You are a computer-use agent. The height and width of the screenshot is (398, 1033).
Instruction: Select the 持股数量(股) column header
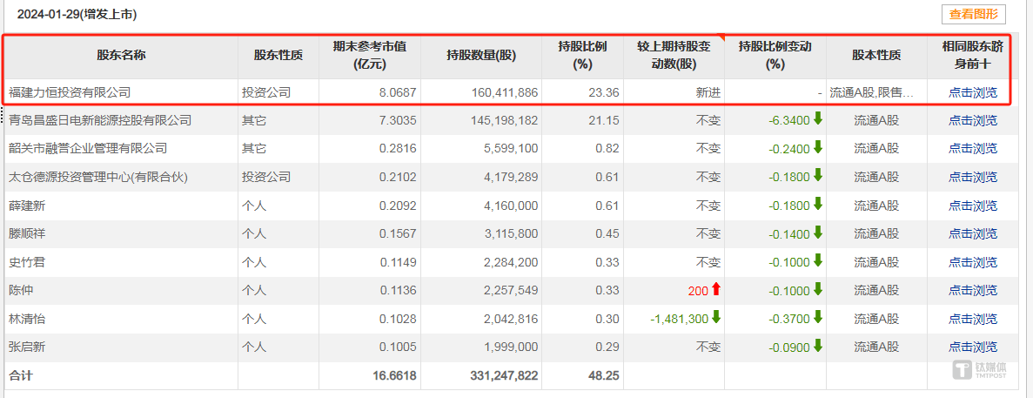pos(480,56)
